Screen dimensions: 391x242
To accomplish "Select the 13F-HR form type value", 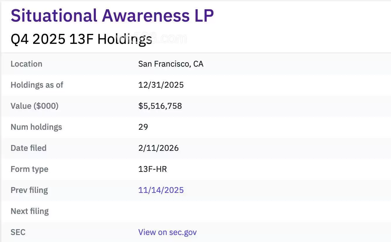I will [153, 169].
